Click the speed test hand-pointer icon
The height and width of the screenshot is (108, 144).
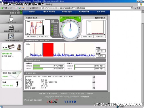point(11,18)
